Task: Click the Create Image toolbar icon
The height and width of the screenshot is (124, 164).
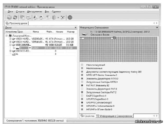Action: click(42, 17)
